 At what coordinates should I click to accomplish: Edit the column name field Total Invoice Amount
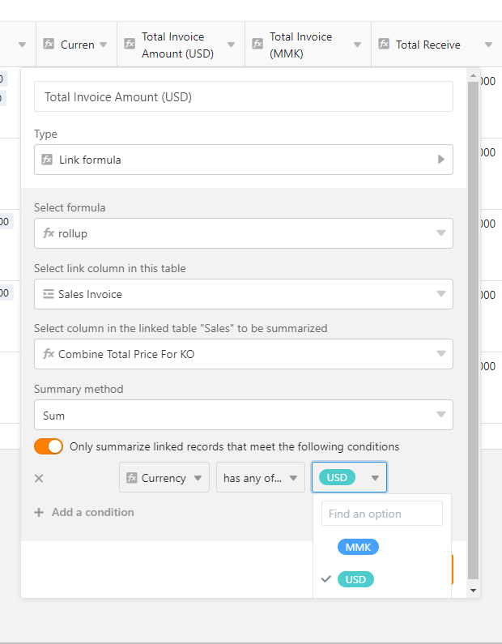click(x=243, y=97)
